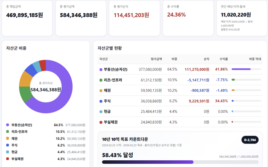Click the -900,587원 loss cell
This screenshot has width=268, height=167.
(x=200, y=90)
